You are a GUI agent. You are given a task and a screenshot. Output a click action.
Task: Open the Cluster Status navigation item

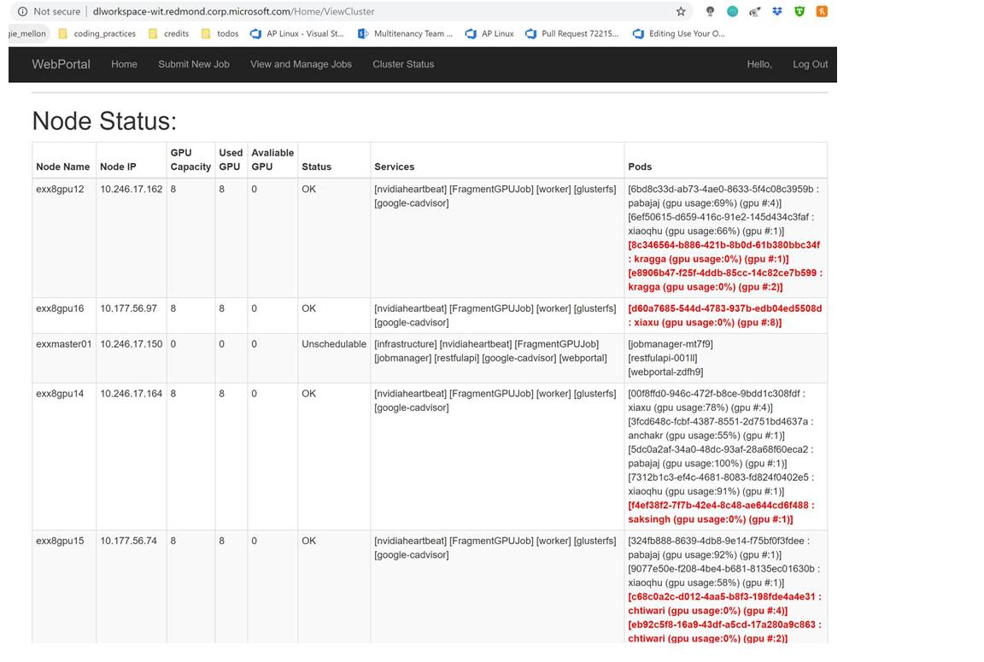click(403, 64)
